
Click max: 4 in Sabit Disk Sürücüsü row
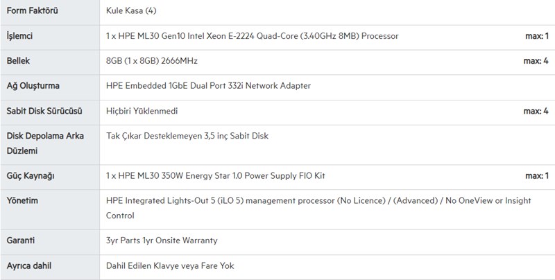coord(536,111)
